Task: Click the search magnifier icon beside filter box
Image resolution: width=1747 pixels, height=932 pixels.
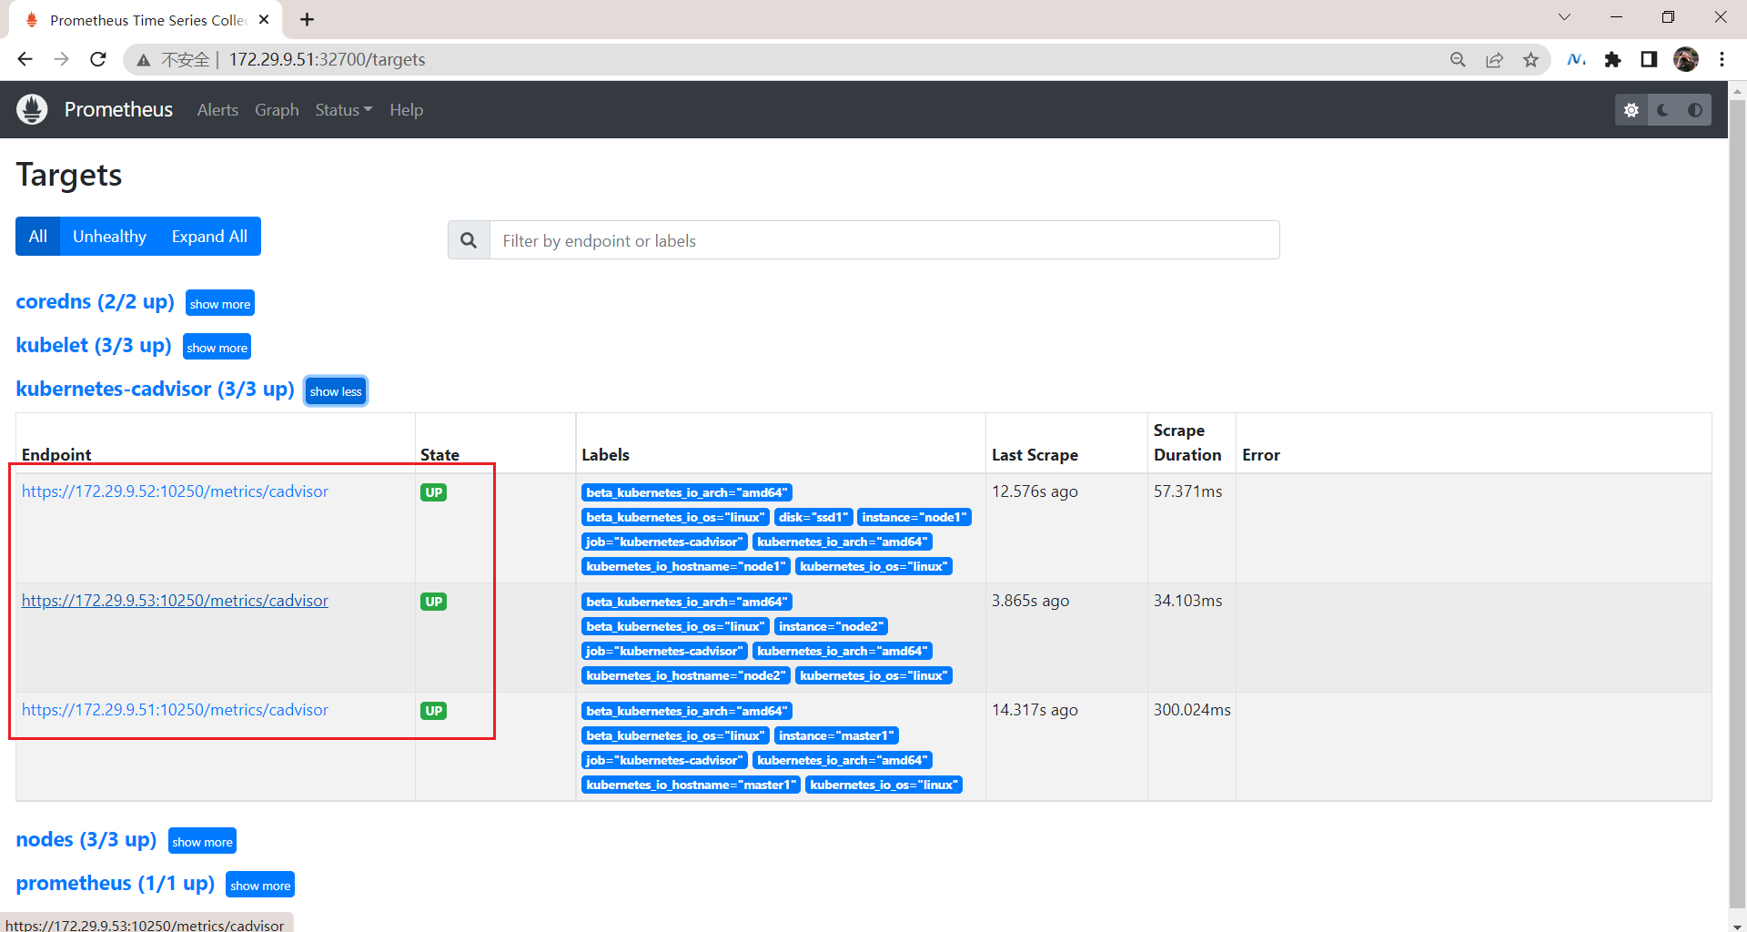Action: click(x=469, y=240)
